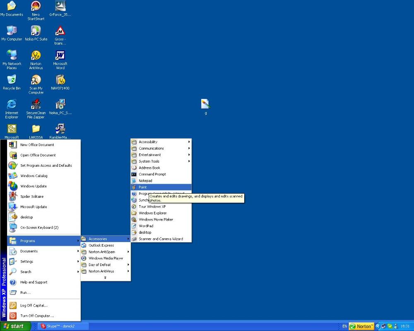Choose New Office Document in Start menu
The height and width of the screenshot is (331, 414).
tap(44, 145)
